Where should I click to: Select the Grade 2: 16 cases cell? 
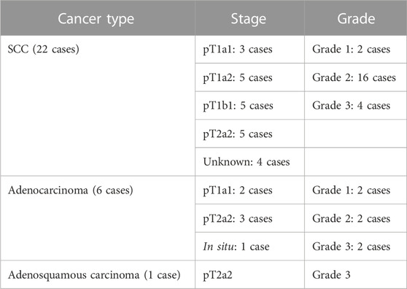tap(356, 77)
